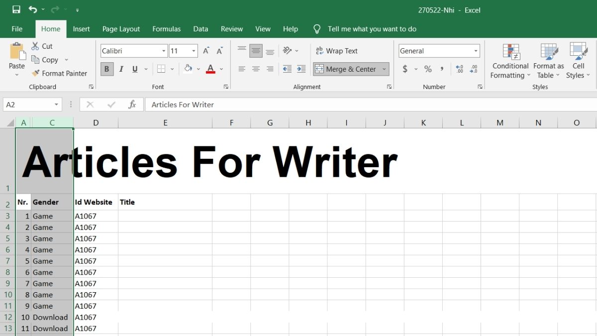Open the Font name dropdown

[163, 51]
